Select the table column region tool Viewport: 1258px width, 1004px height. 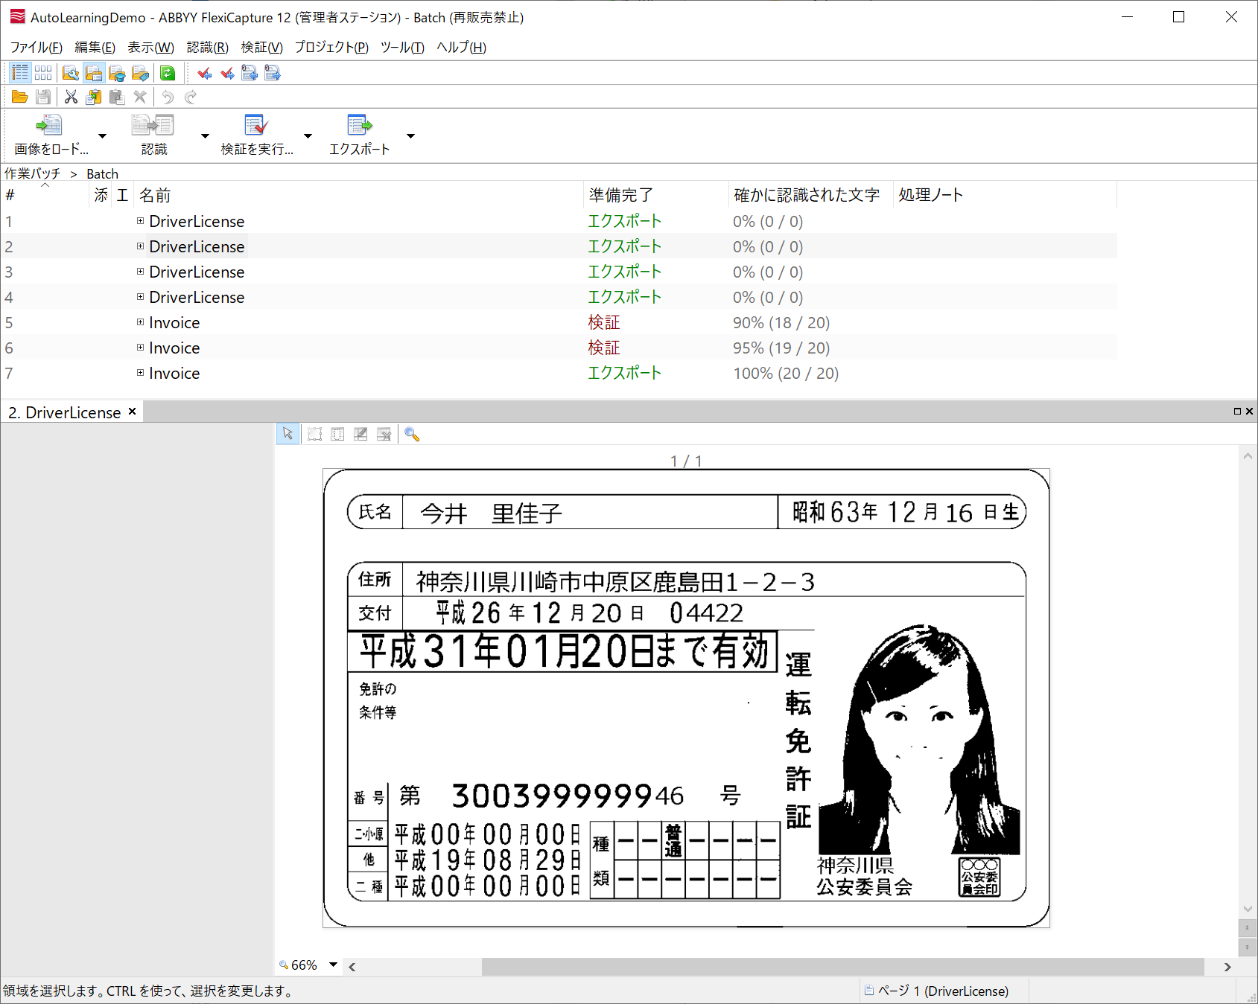coord(338,434)
